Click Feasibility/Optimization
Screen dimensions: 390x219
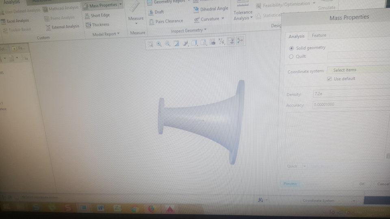tap(283, 4)
